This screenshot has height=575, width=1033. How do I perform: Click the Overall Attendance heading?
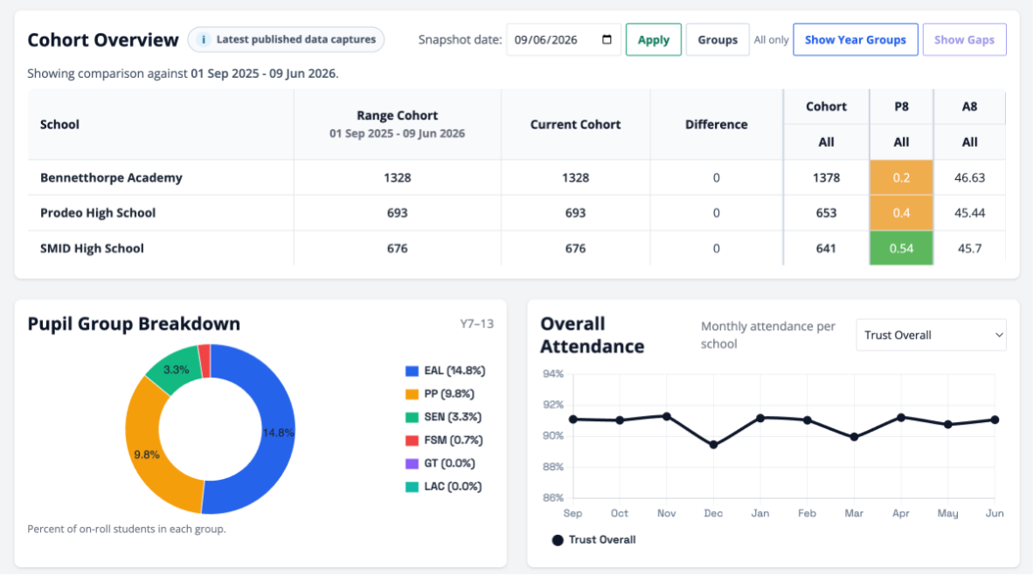tap(592, 335)
